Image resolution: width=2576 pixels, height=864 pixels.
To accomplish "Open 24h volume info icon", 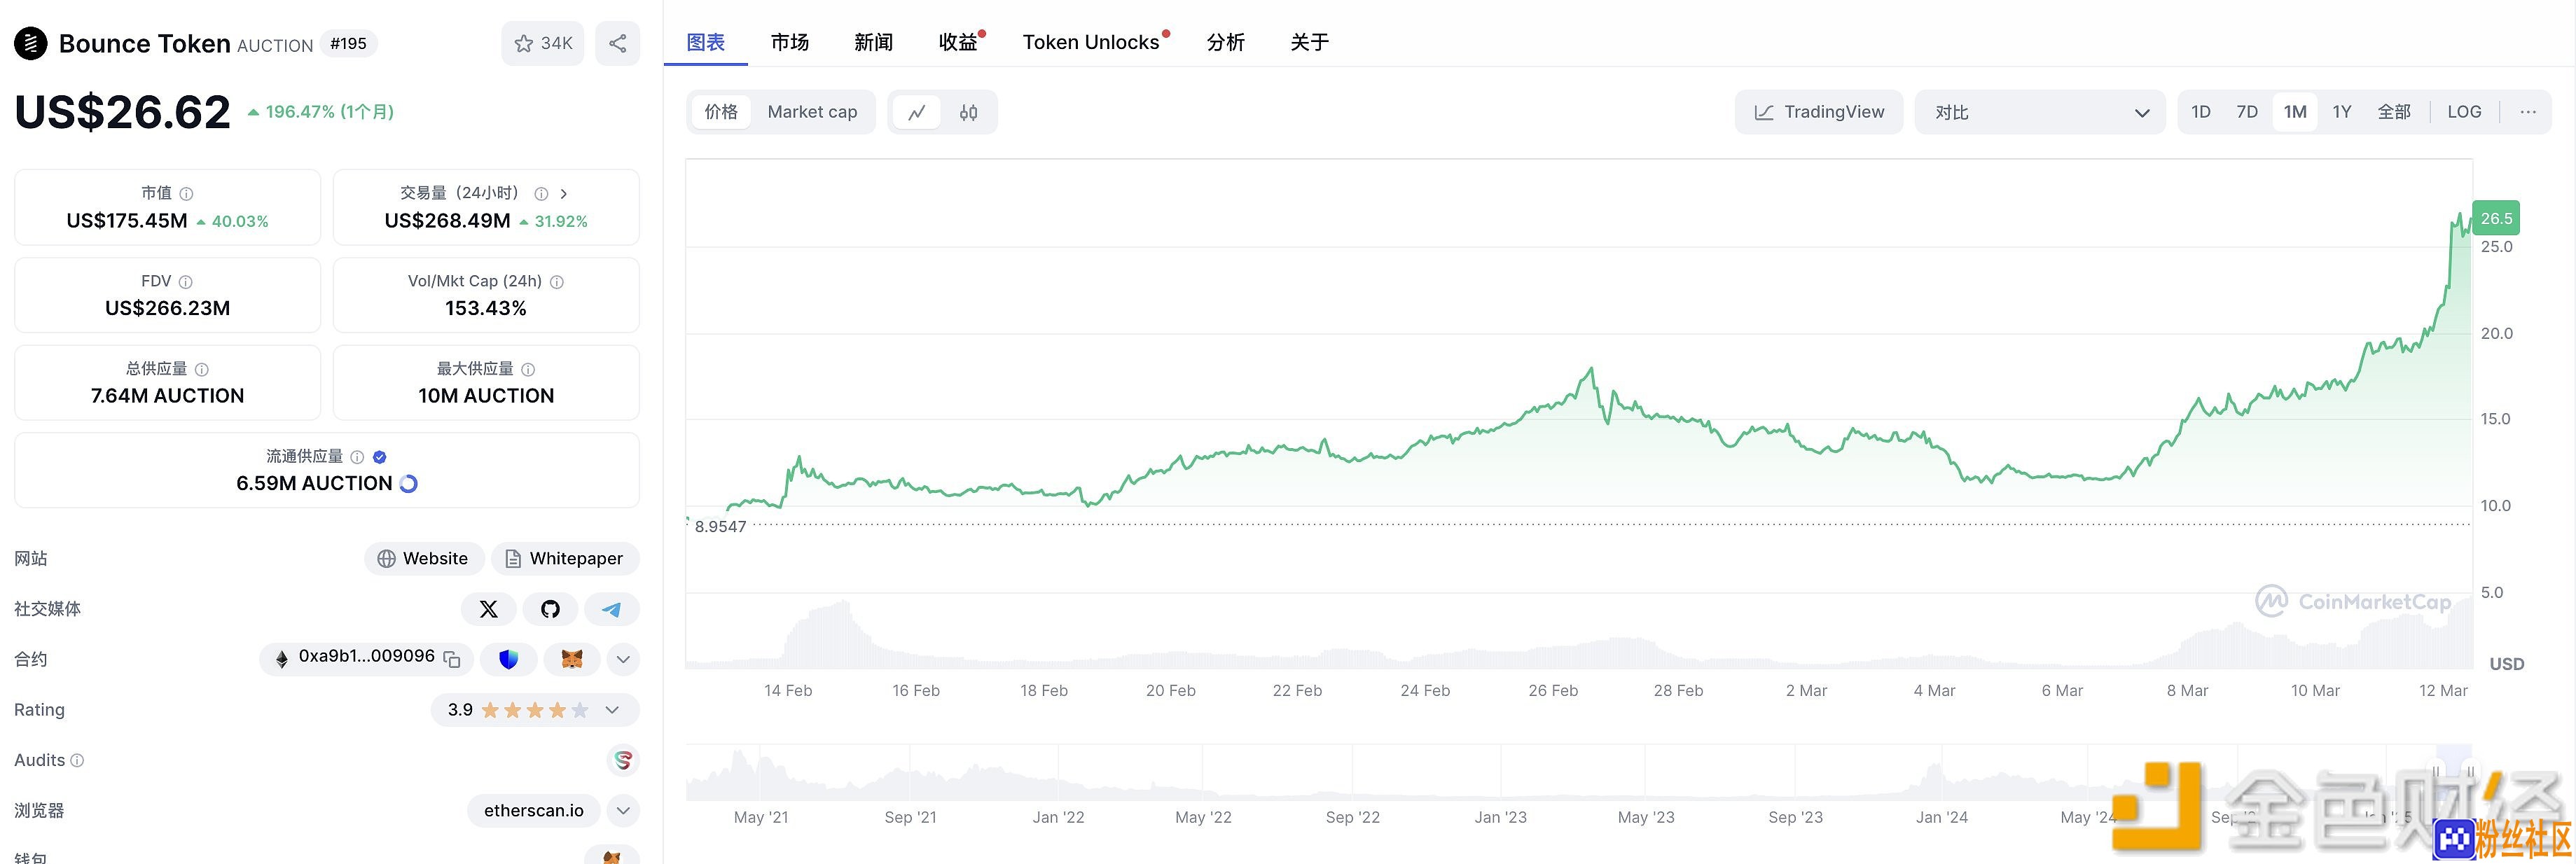I will [541, 194].
